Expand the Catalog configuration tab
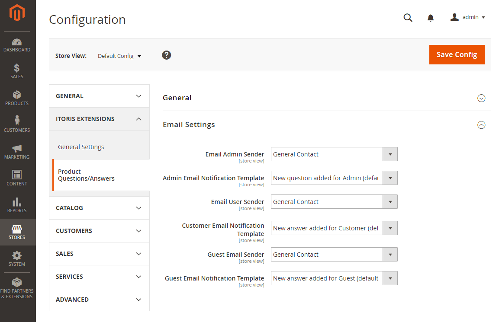499x322 pixels. pos(99,208)
